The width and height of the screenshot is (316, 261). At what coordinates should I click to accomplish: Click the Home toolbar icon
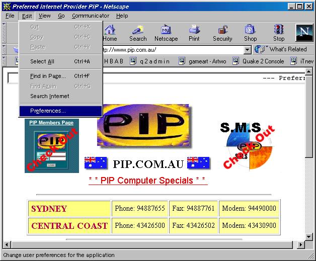(110, 33)
